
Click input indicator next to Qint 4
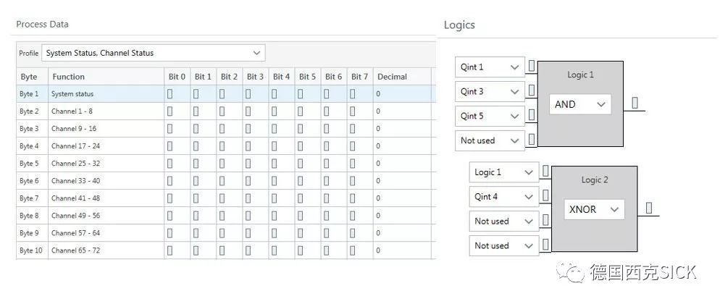tap(545, 196)
